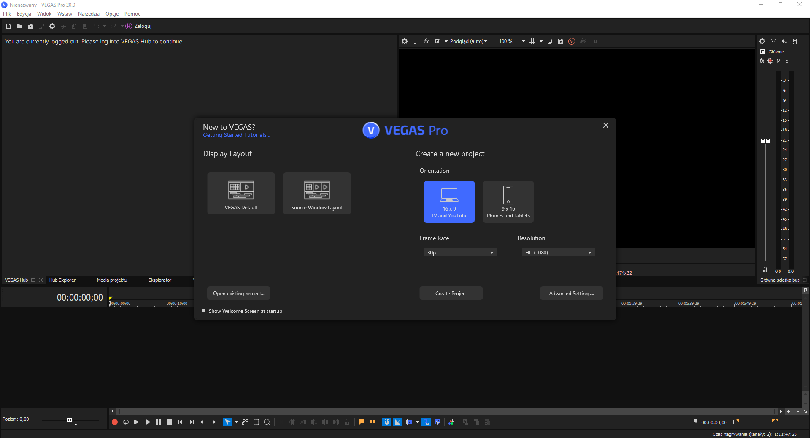This screenshot has height=438, width=810.
Task: Insert a marker with the orange flag
Action: (x=362, y=422)
